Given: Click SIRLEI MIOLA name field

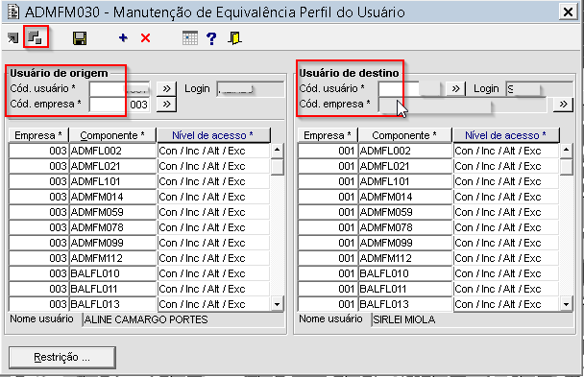Looking at the screenshot, I should tap(472, 319).
